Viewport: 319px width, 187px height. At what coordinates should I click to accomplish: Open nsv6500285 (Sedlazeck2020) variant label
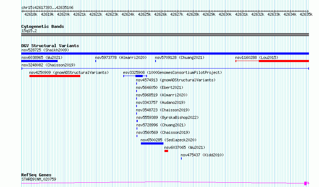[x=168, y=140]
